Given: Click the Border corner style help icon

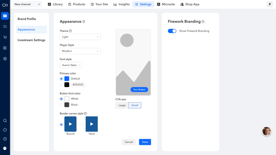Looking at the screenshot, I should (85, 113).
